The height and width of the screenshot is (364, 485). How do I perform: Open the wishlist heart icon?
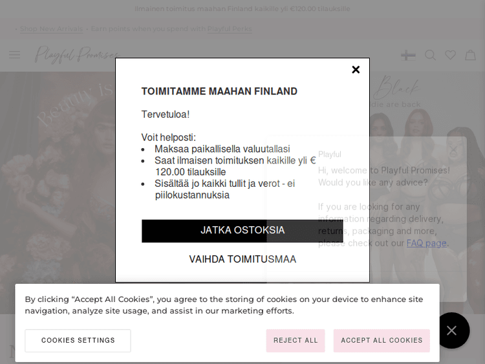pos(450,55)
